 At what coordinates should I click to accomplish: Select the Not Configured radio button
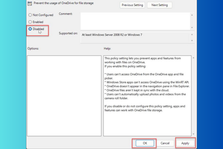point(30,15)
